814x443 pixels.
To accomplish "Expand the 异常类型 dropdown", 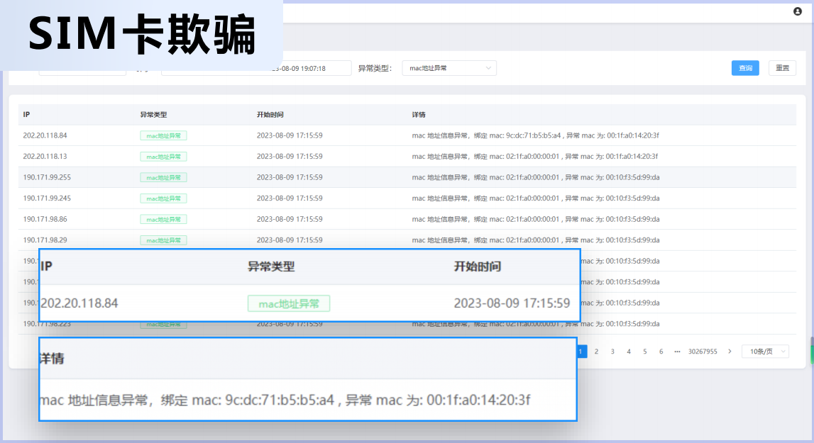I will pos(449,68).
